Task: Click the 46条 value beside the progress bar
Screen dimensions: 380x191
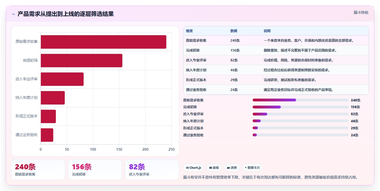Action: tap(355, 121)
